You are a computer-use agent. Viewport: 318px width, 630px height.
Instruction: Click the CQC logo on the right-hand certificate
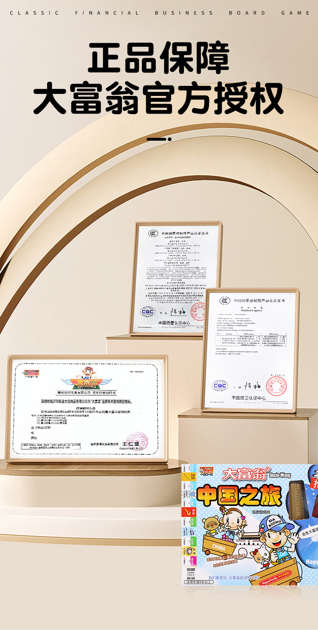[x=220, y=386]
